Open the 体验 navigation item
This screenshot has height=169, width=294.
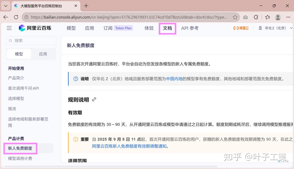tap(149, 28)
